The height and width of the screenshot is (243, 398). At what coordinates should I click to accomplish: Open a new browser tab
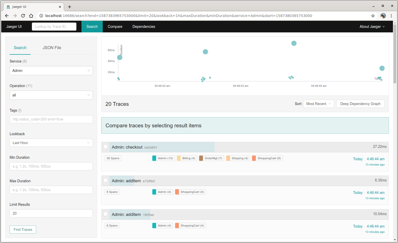coord(70,7)
